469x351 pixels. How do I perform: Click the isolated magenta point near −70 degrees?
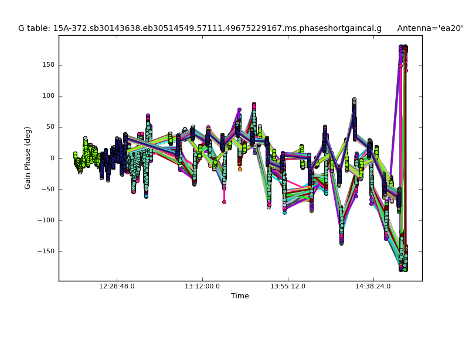pyautogui.click(x=224, y=202)
